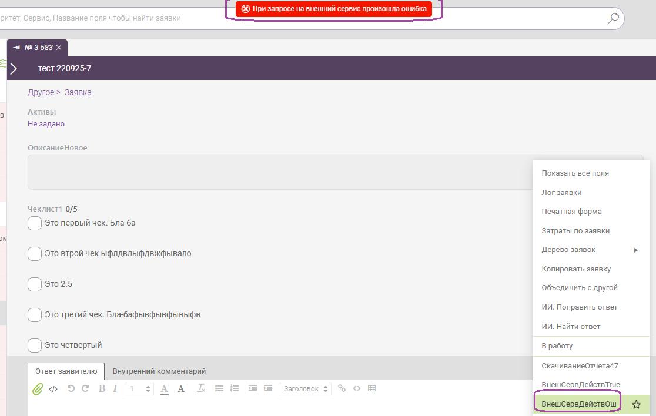Insert a table in reply editor
This screenshot has height=416, width=656.
click(x=371, y=388)
